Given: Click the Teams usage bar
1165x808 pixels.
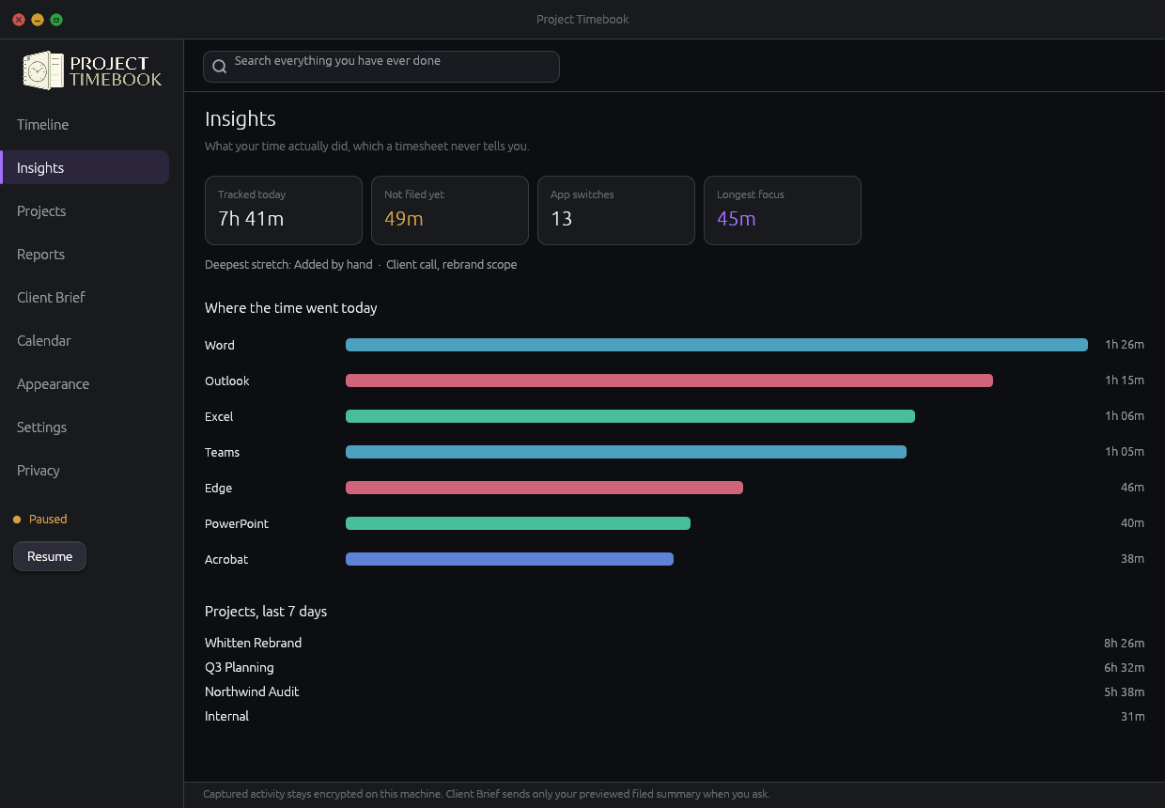Looking at the screenshot, I should (x=626, y=452).
